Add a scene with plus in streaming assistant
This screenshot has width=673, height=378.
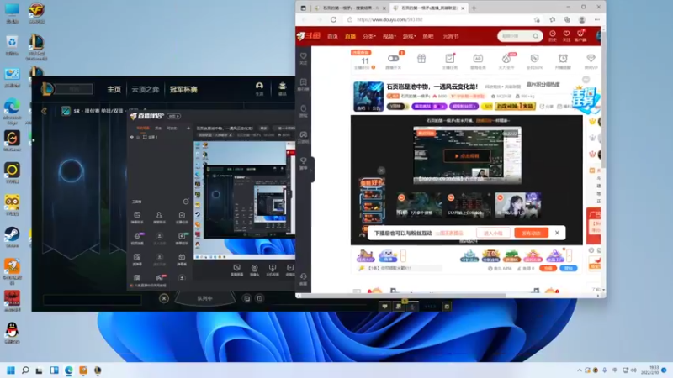coord(188,129)
